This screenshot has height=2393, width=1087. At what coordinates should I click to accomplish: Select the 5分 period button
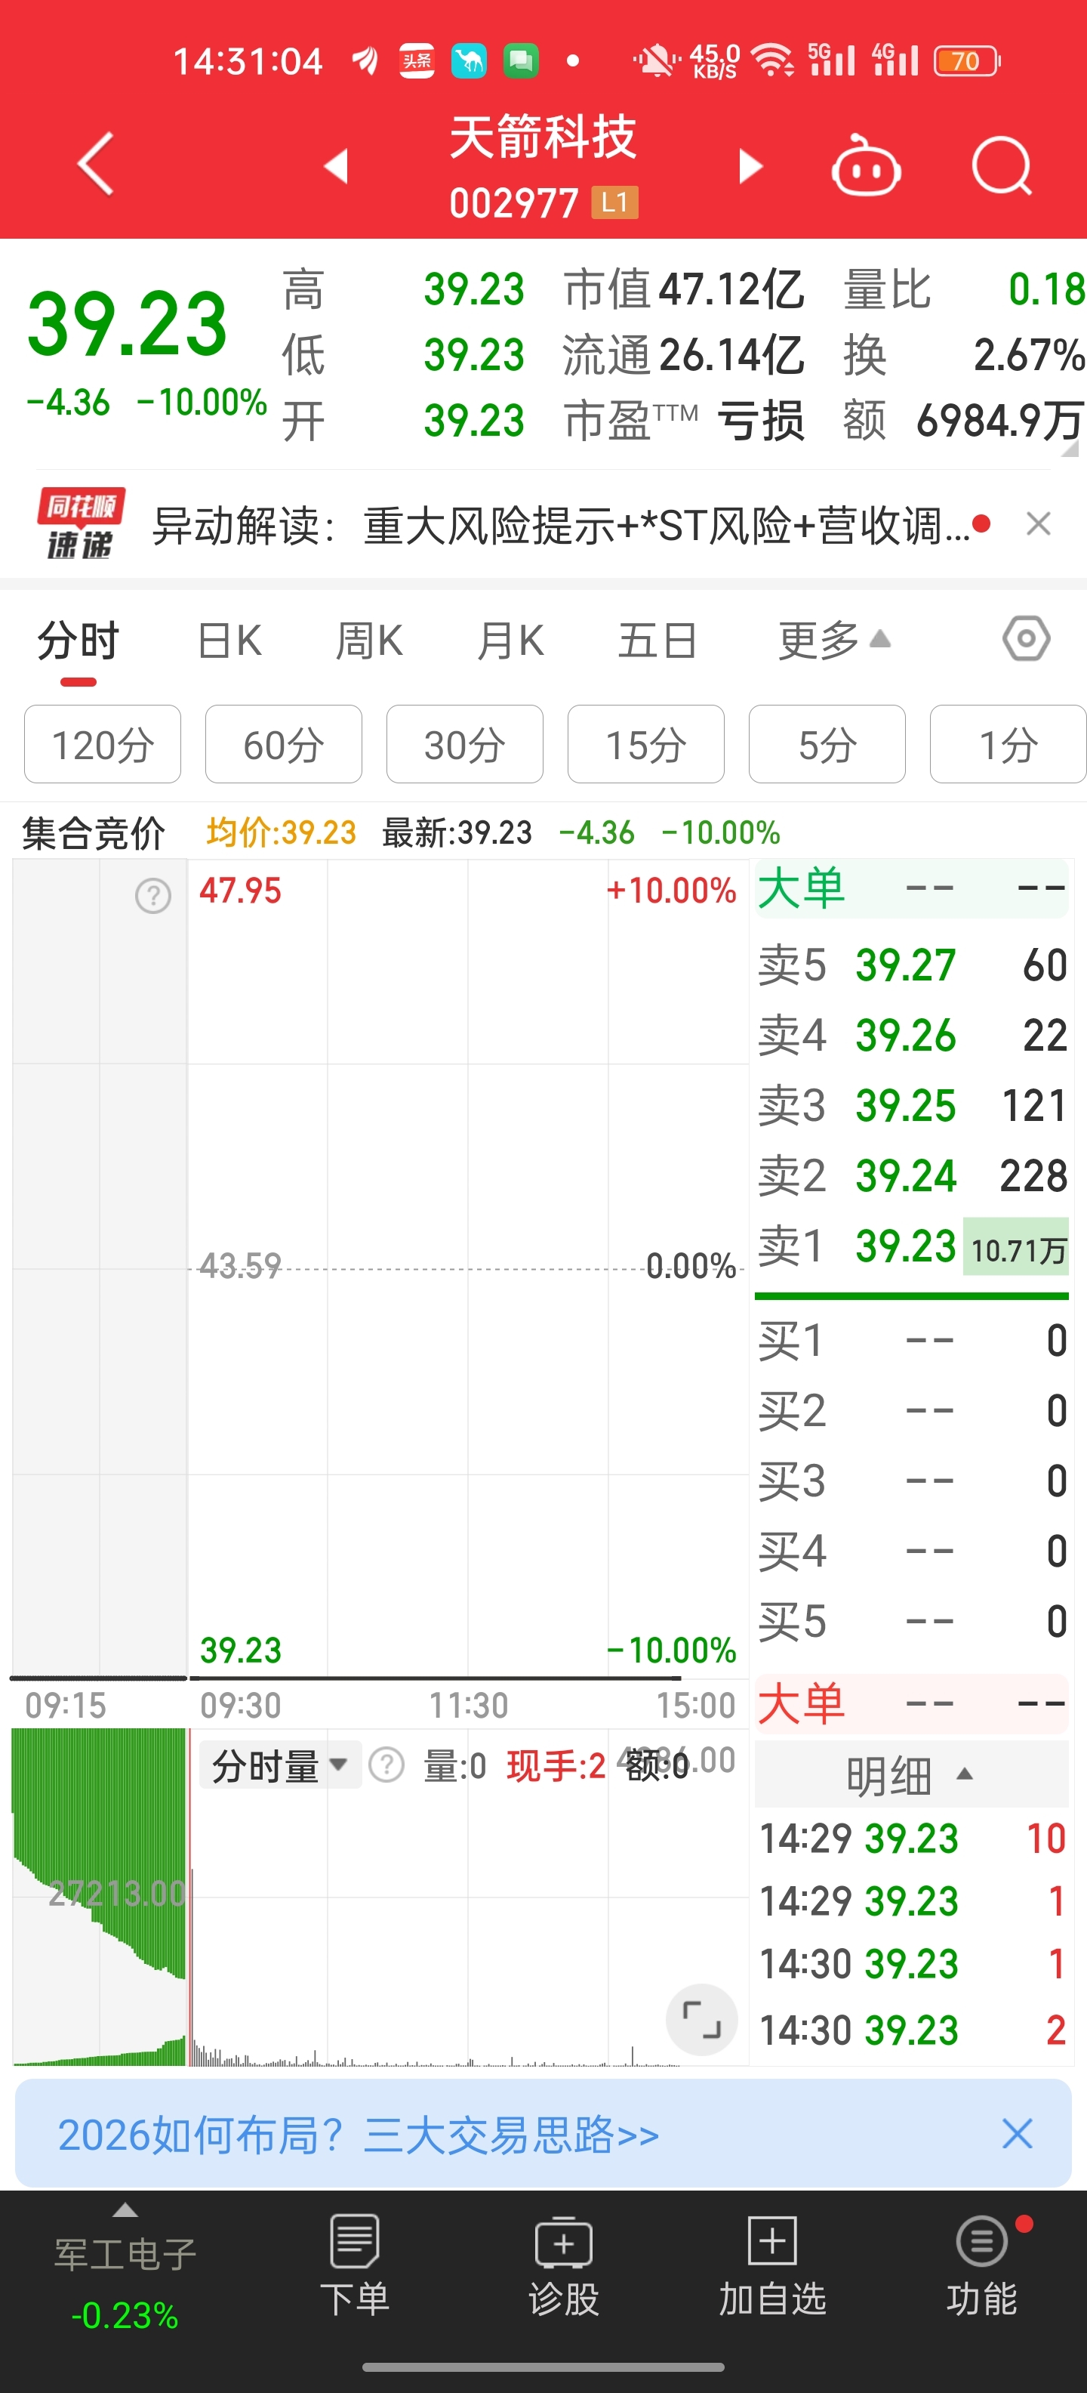pos(826,744)
